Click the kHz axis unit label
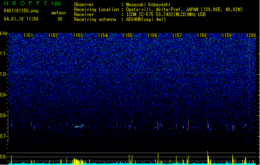The width and height of the screenshot is (260, 165). (x=4, y=33)
